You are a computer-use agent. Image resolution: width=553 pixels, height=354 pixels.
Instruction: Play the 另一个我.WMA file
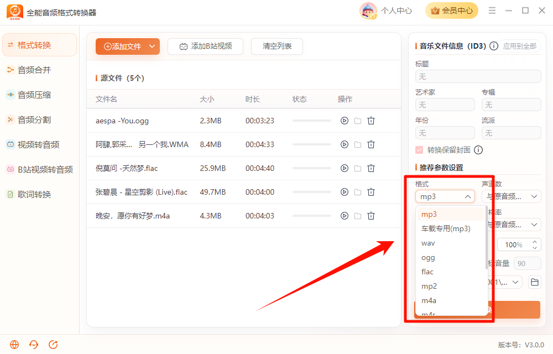pos(344,144)
